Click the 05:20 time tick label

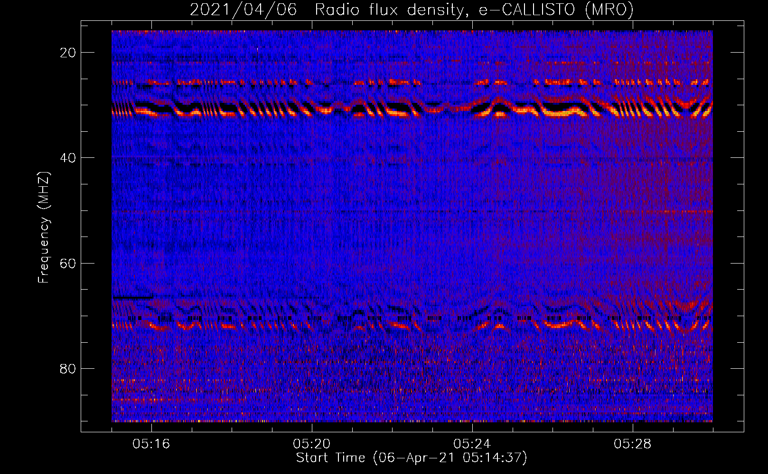click(x=312, y=444)
